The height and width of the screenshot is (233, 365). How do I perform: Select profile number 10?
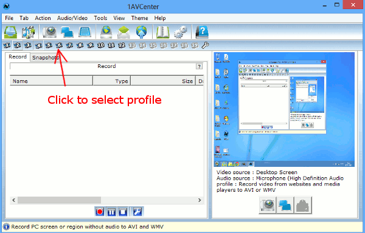(101, 45)
